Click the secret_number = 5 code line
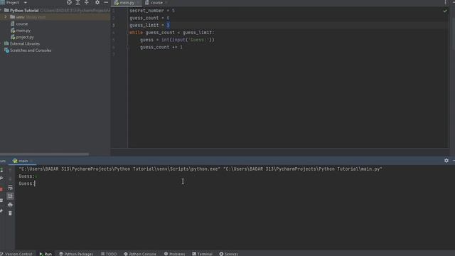455x256 pixels. click(152, 11)
